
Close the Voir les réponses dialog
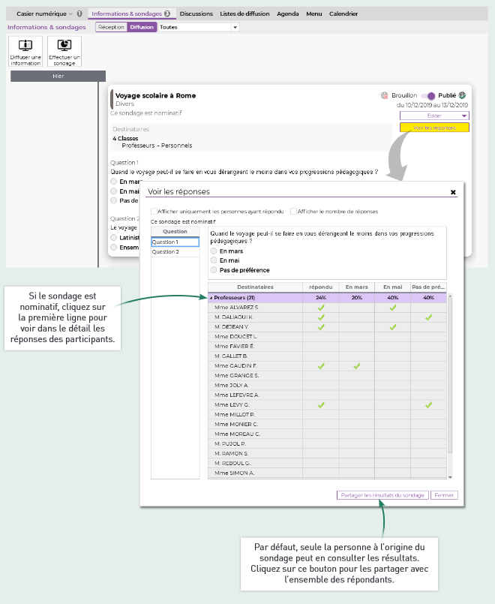[x=453, y=192]
